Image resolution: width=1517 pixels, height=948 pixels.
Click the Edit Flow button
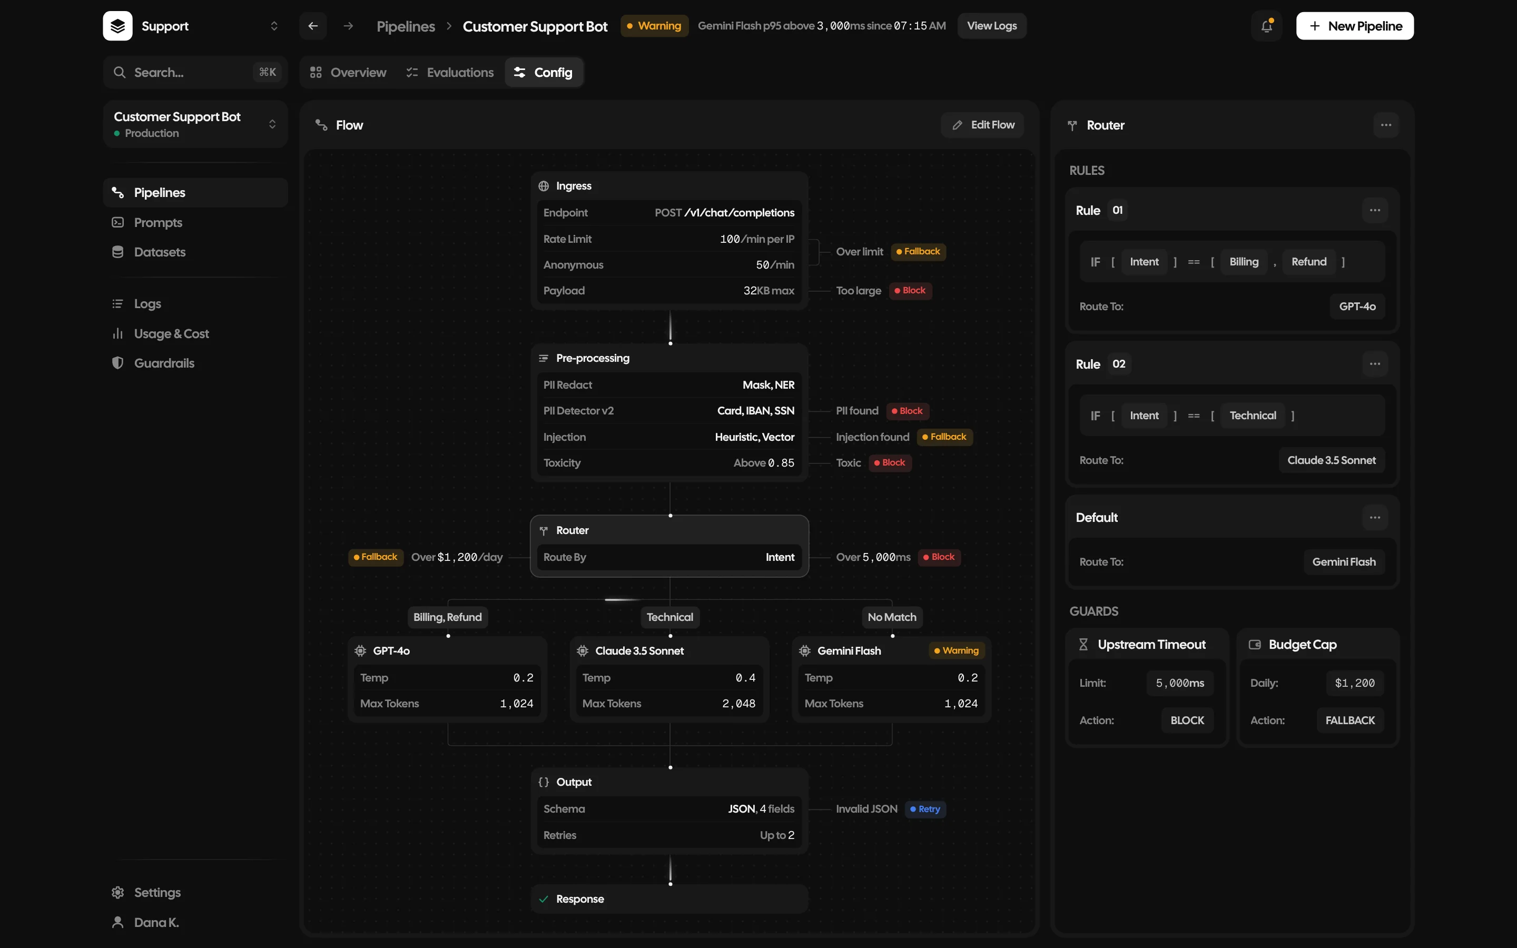click(x=982, y=125)
